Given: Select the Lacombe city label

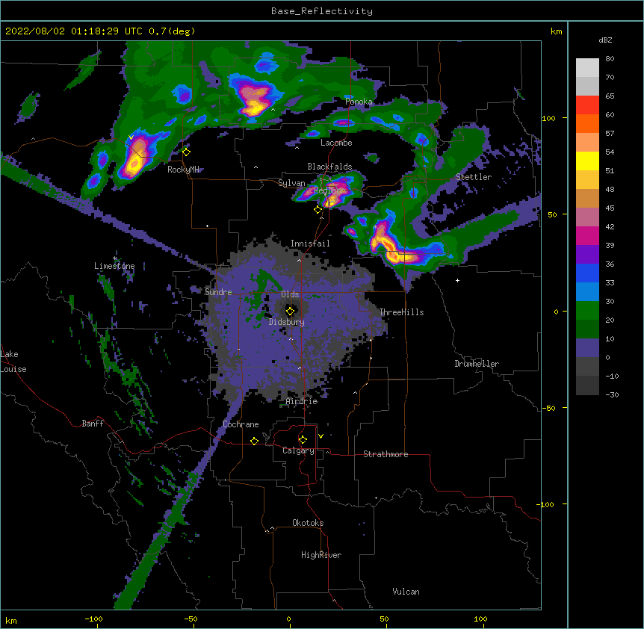Looking at the screenshot, I should tap(336, 143).
